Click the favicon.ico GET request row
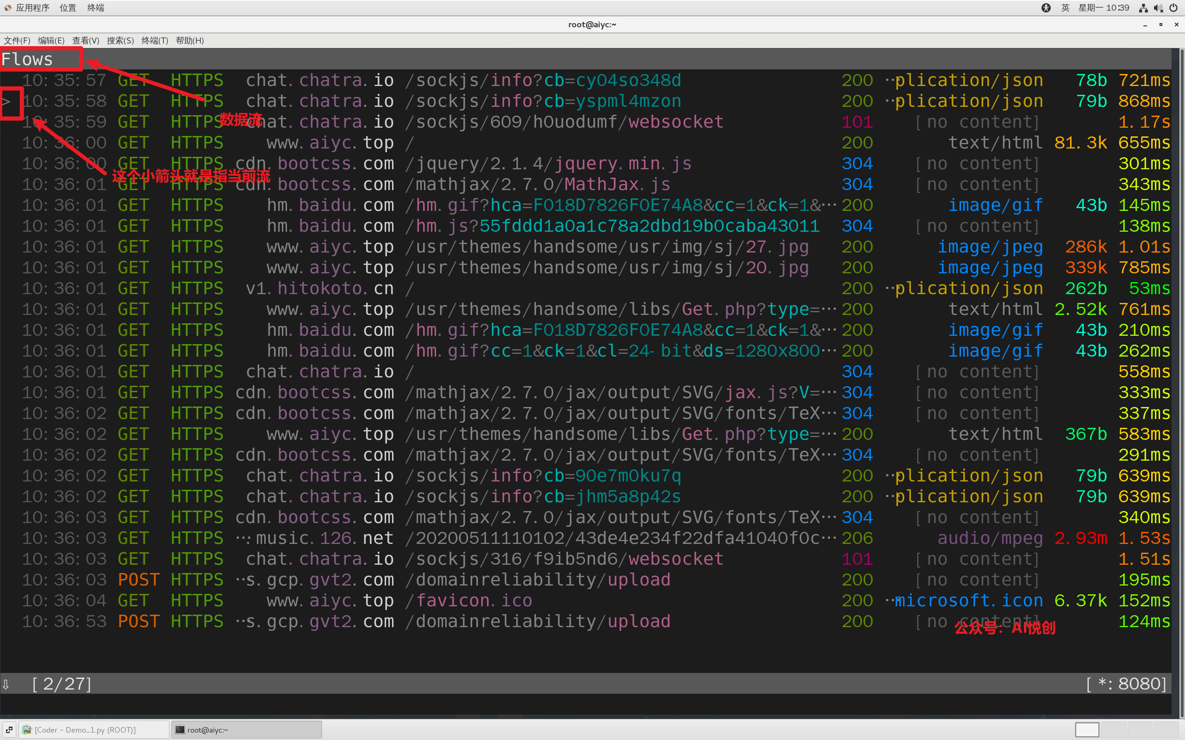 pyautogui.click(x=592, y=601)
